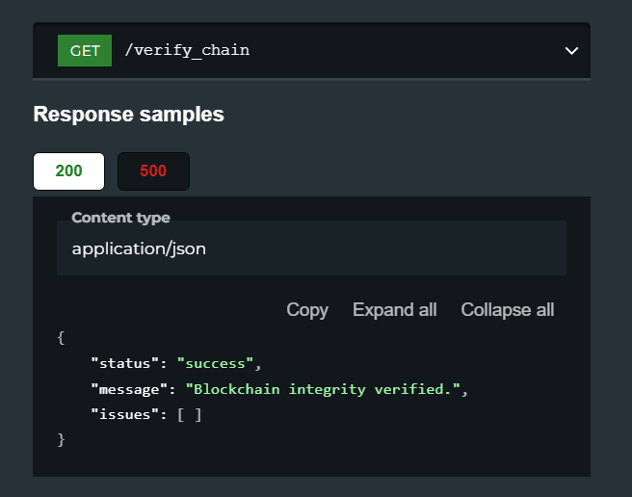Click the green GET method badge
Viewport: 632px width, 497px height.
[x=85, y=50]
